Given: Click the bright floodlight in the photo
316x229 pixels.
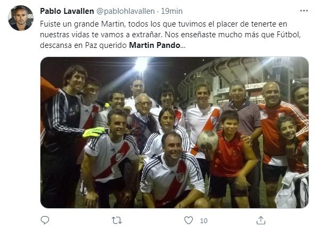Looking at the screenshot, I should click(141, 64).
